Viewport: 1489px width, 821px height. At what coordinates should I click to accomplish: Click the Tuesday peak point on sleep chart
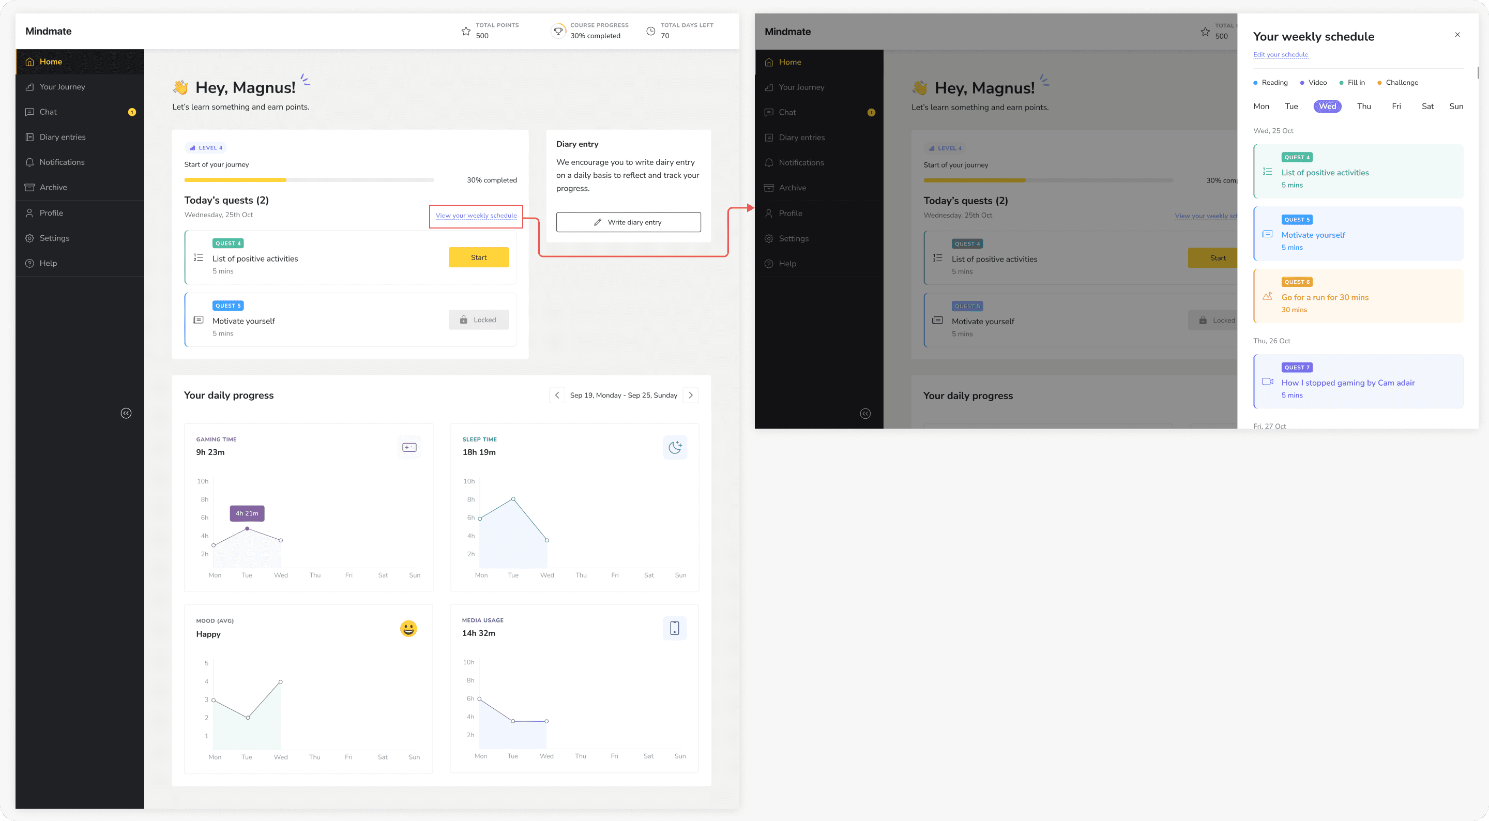click(513, 499)
